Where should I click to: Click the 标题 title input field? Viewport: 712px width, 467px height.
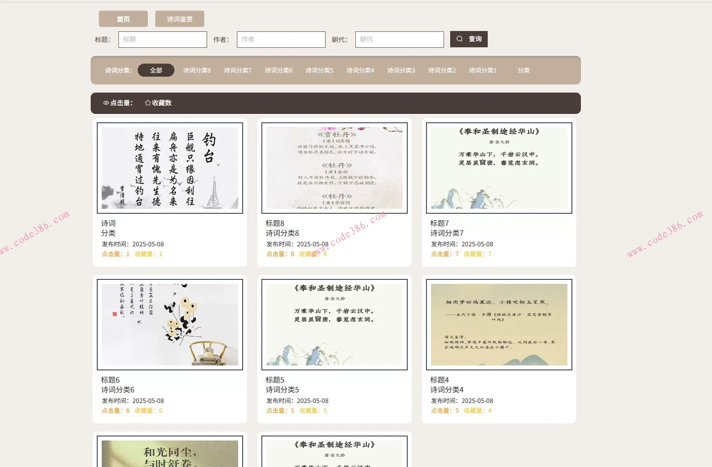(163, 39)
